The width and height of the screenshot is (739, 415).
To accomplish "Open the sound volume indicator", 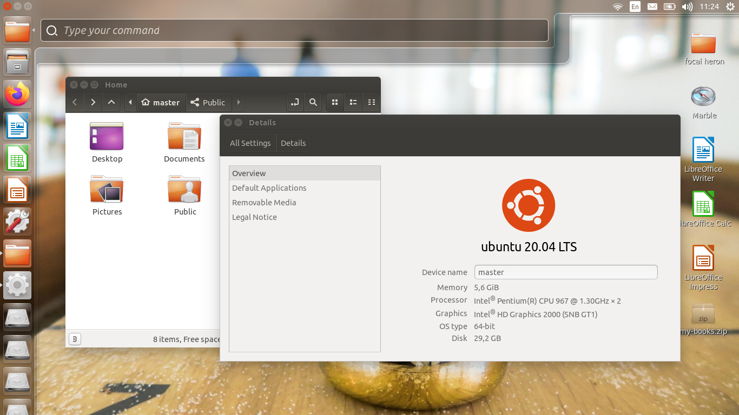I will [687, 6].
